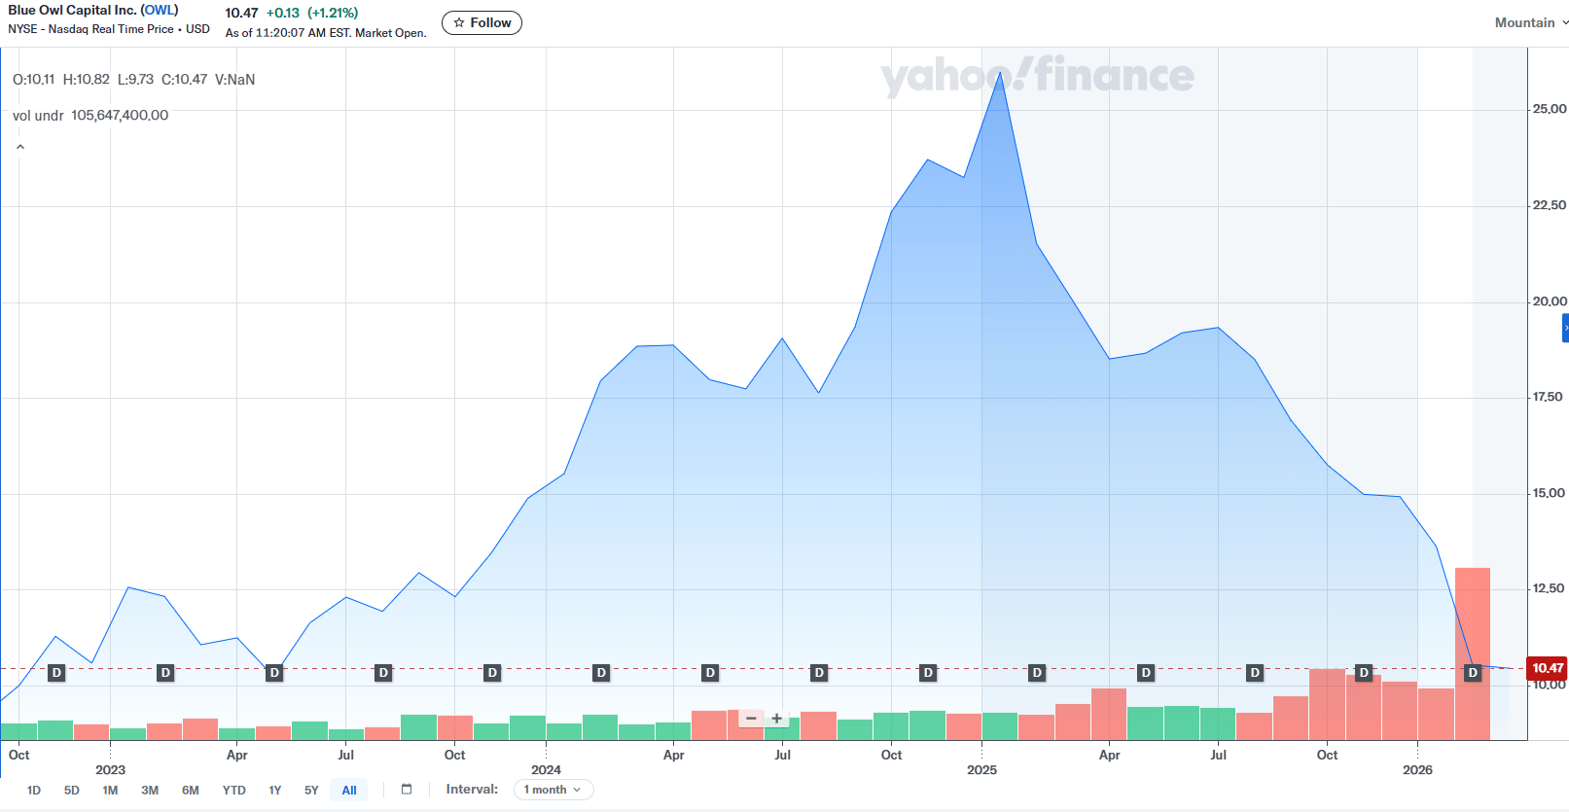Screen dimensions: 1569x812
Task: Click the 2024 year label on time axis
Action: pyautogui.click(x=546, y=770)
